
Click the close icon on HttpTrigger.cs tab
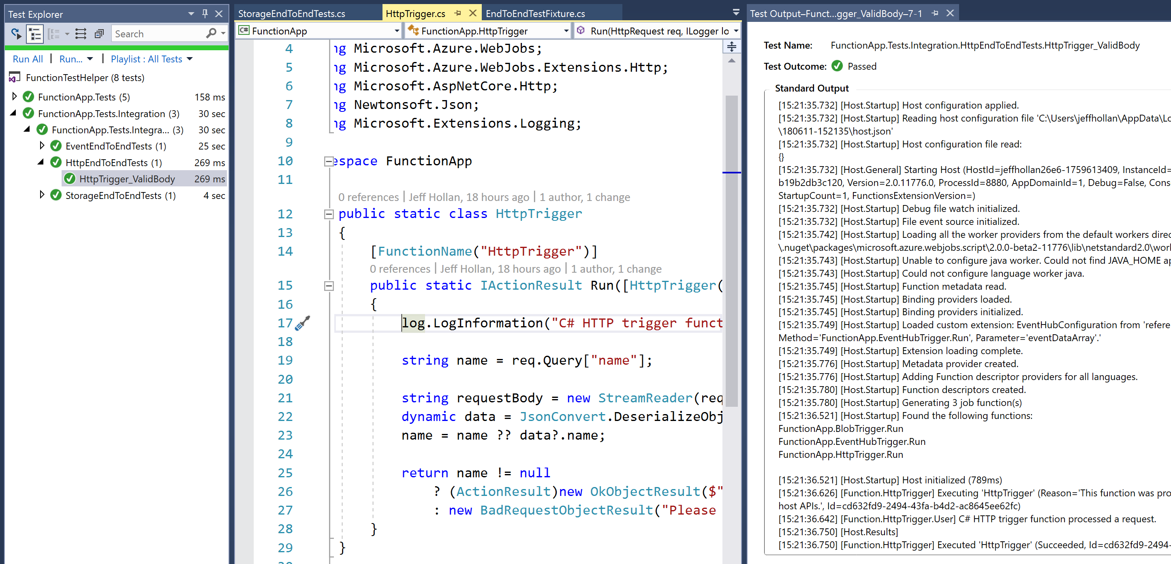tap(471, 13)
